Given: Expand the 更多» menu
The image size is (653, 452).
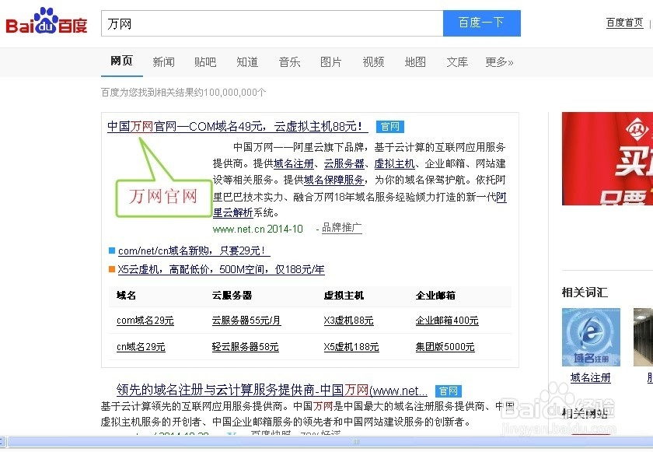Looking at the screenshot, I should (x=499, y=62).
